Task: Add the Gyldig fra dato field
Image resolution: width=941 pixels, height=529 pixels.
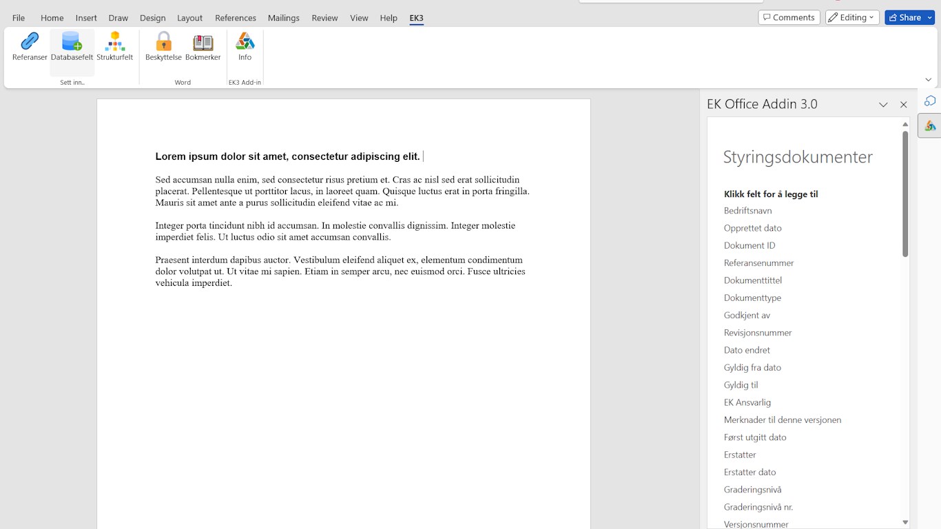Action: click(x=752, y=368)
